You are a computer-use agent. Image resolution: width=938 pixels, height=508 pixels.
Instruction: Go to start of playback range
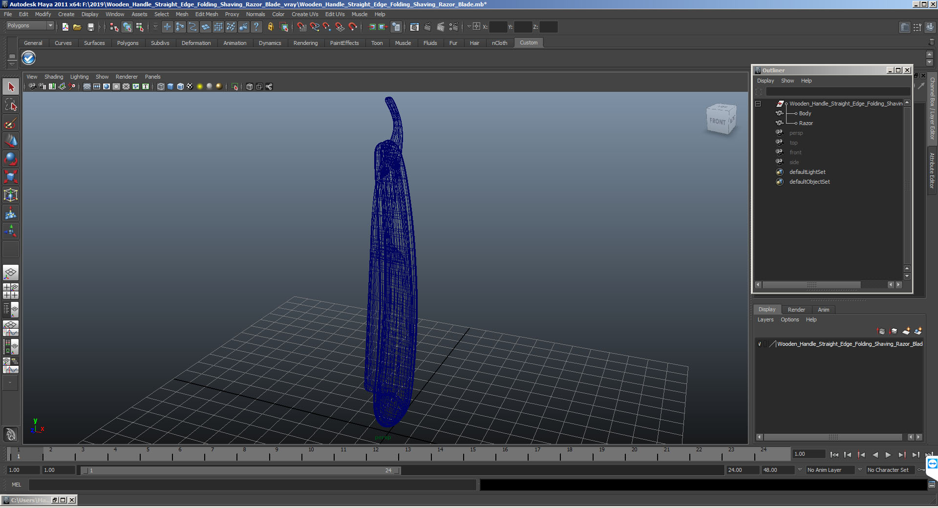click(x=834, y=455)
